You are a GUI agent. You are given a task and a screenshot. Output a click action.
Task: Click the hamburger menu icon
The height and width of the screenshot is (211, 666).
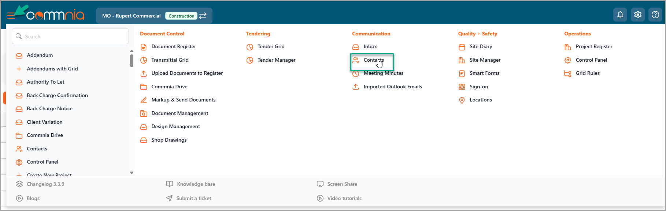(11, 15)
